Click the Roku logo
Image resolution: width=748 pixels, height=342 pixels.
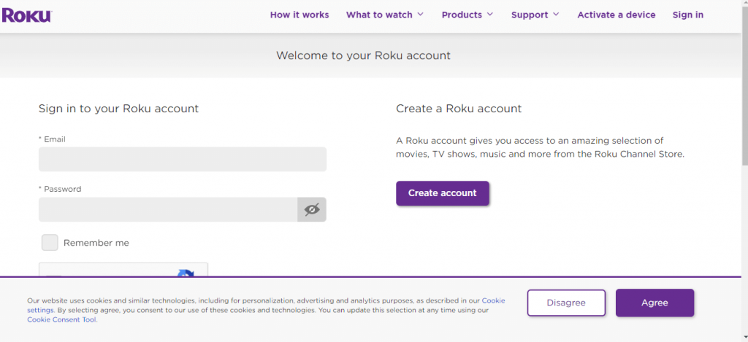click(x=26, y=15)
